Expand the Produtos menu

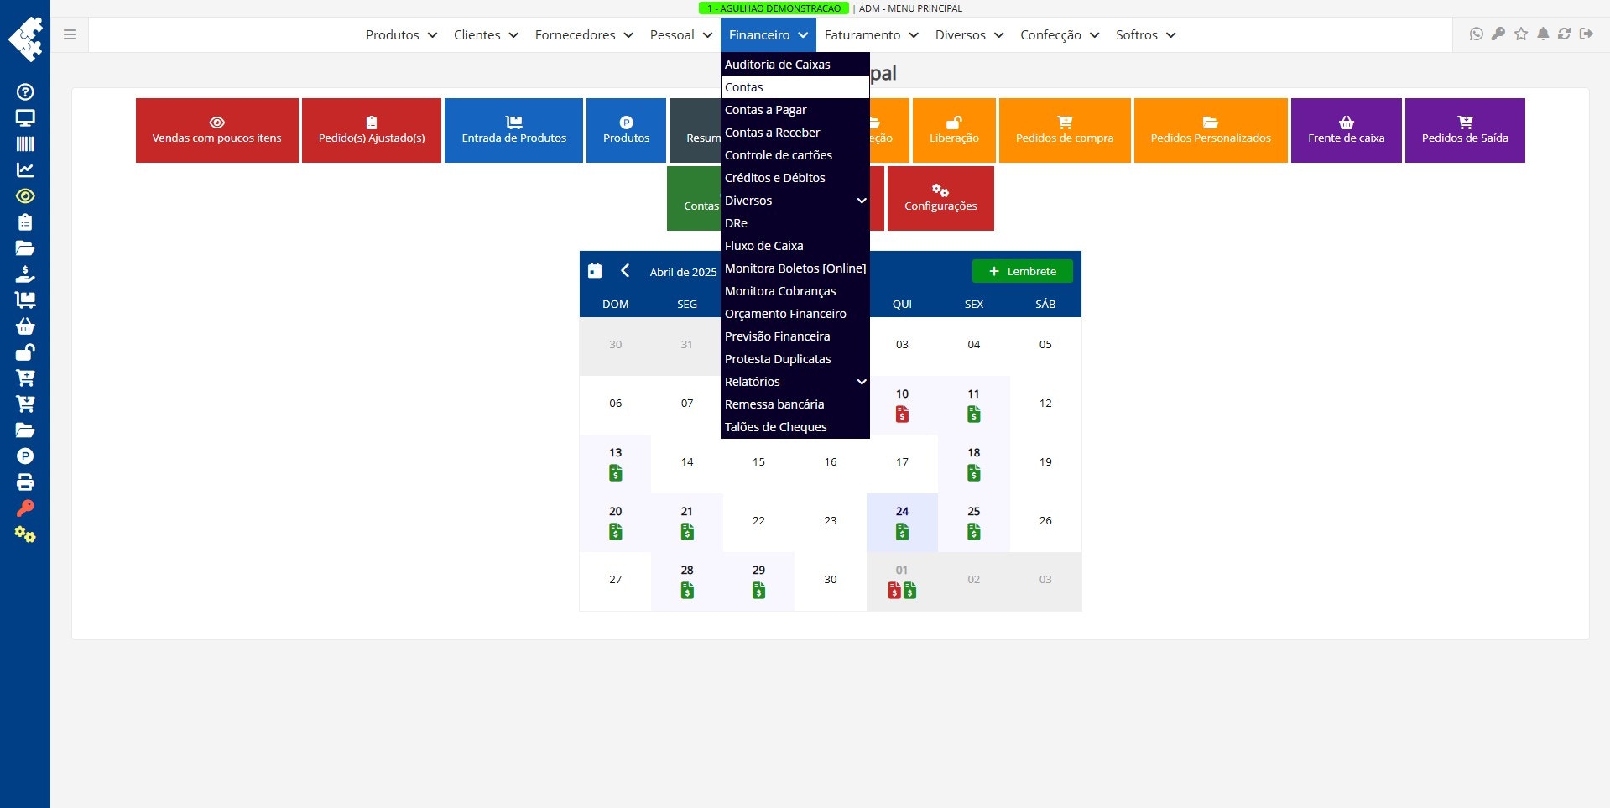(401, 35)
